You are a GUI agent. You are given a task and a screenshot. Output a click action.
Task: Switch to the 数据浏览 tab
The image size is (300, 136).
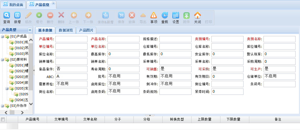click(x=66, y=30)
